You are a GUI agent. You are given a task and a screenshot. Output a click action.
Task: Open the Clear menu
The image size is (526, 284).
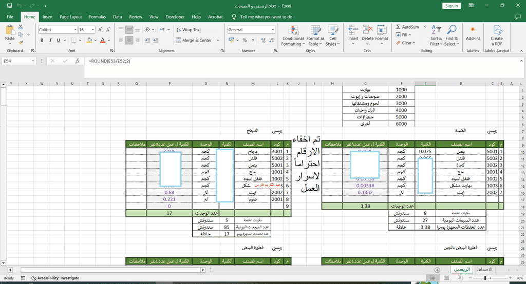coord(406,43)
